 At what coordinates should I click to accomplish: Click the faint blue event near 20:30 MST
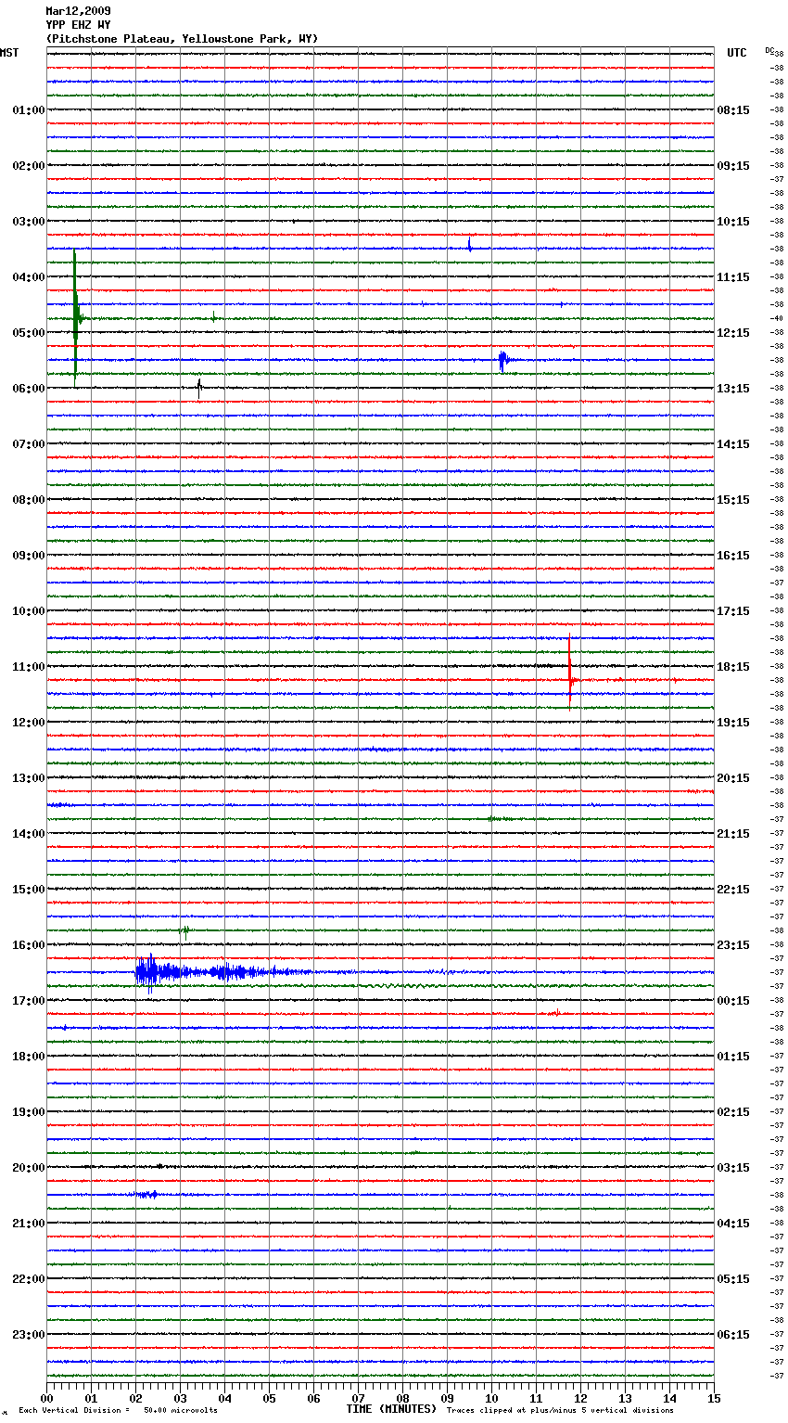(x=146, y=1195)
